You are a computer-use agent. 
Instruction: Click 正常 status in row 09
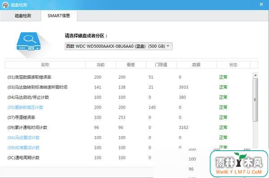(223, 127)
